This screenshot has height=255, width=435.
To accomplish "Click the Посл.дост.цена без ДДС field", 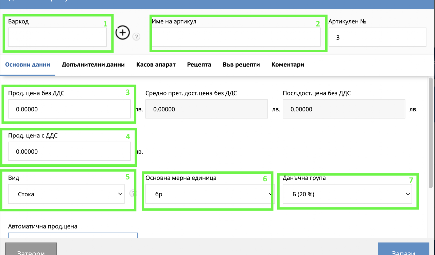I will [344, 109].
